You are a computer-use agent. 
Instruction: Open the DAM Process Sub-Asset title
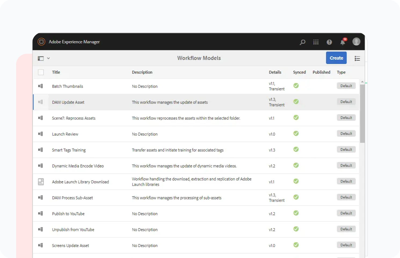pos(72,198)
